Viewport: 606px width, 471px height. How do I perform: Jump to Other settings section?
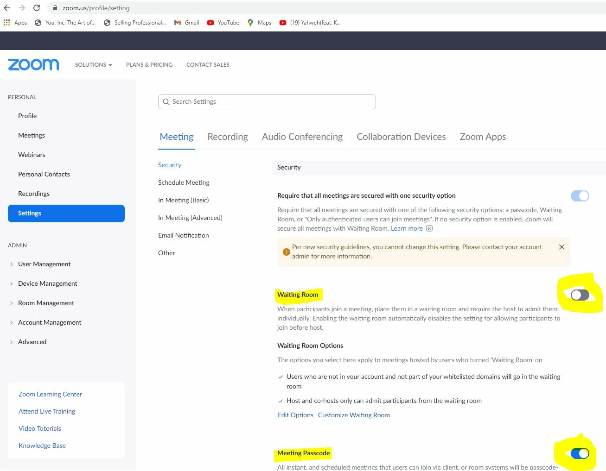click(x=166, y=253)
